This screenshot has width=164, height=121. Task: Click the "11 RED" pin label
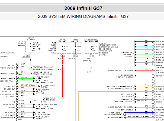pyautogui.click(x=21, y=95)
